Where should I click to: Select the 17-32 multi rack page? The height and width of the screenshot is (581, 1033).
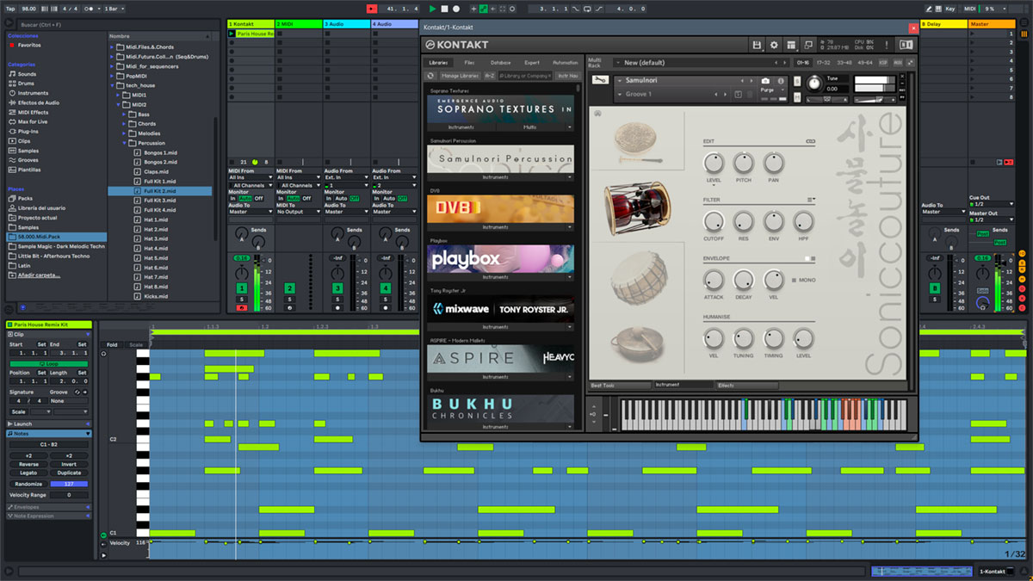(x=824, y=63)
